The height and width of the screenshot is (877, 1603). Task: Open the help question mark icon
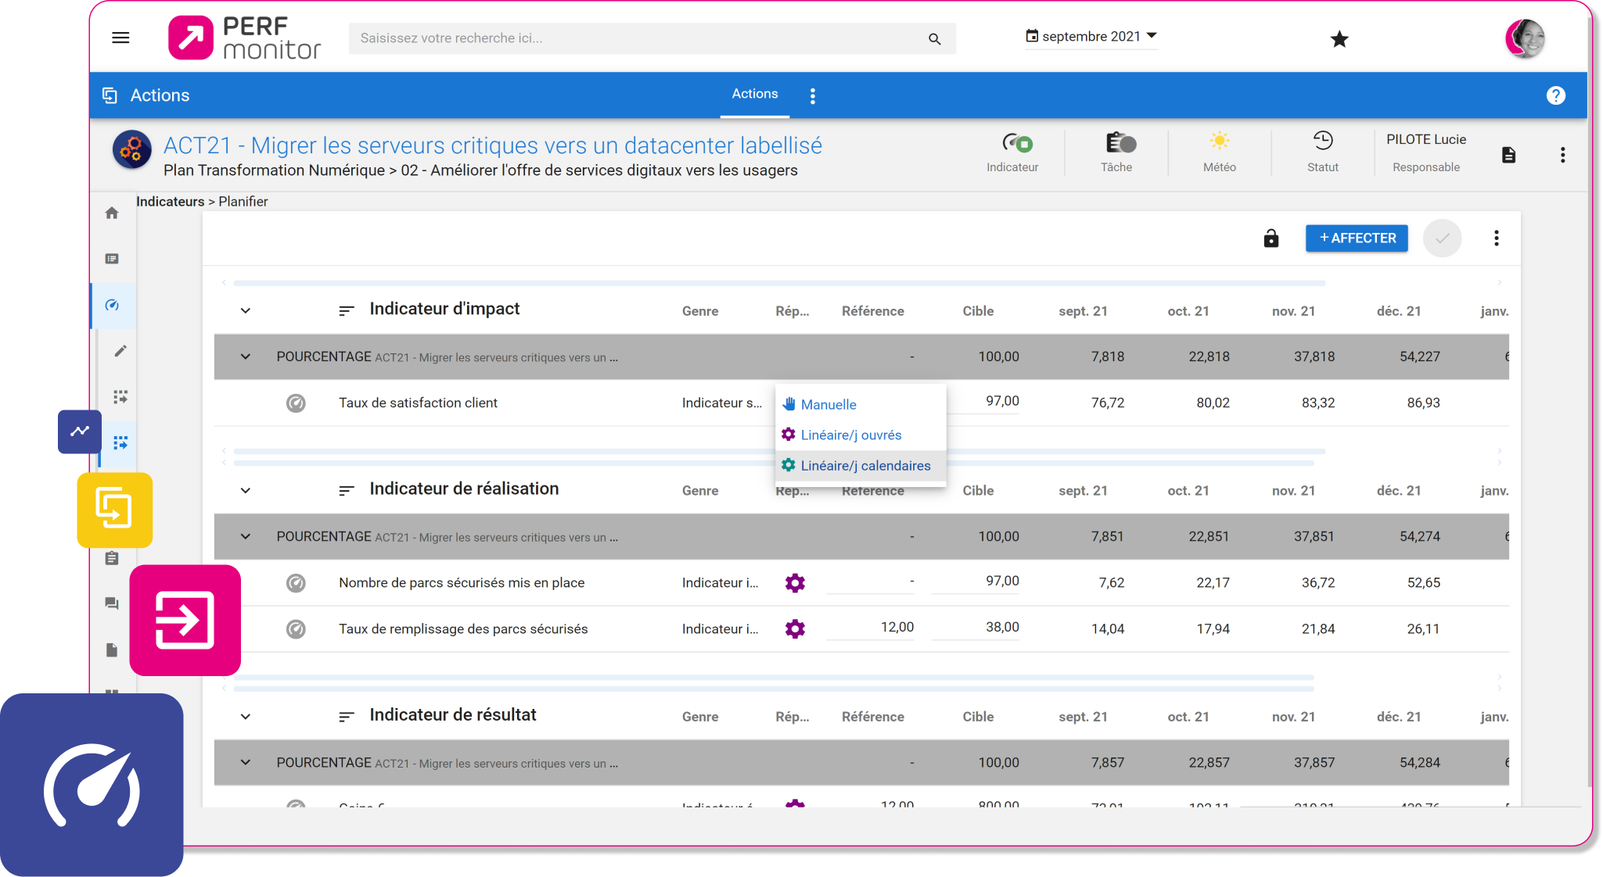(1555, 95)
